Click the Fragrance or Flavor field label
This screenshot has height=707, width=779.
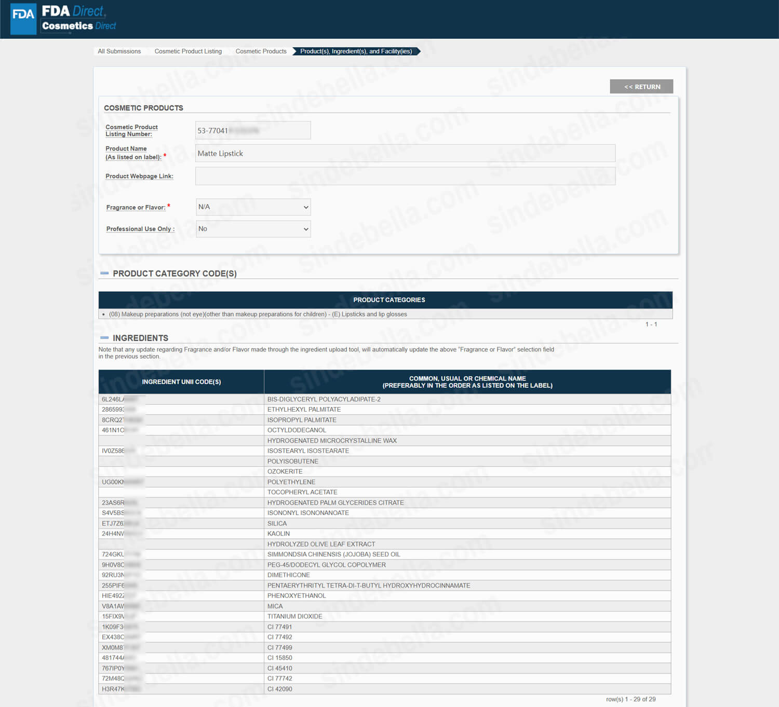136,207
